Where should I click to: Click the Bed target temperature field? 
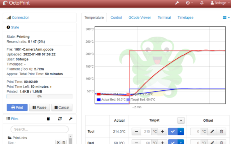(146, 142)
